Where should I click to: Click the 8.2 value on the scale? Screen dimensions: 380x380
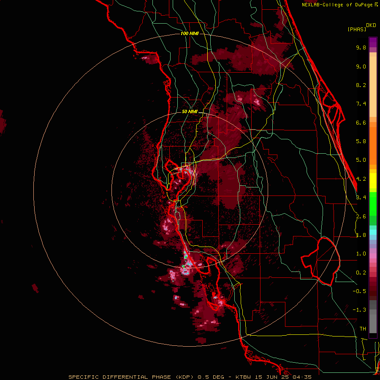(361, 85)
